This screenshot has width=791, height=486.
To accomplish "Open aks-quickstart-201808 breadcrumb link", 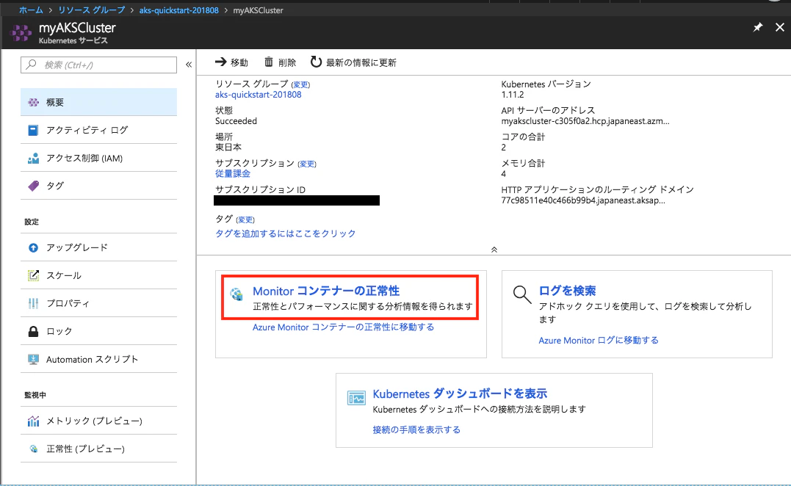I will pyautogui.click(x=179, y=10).
